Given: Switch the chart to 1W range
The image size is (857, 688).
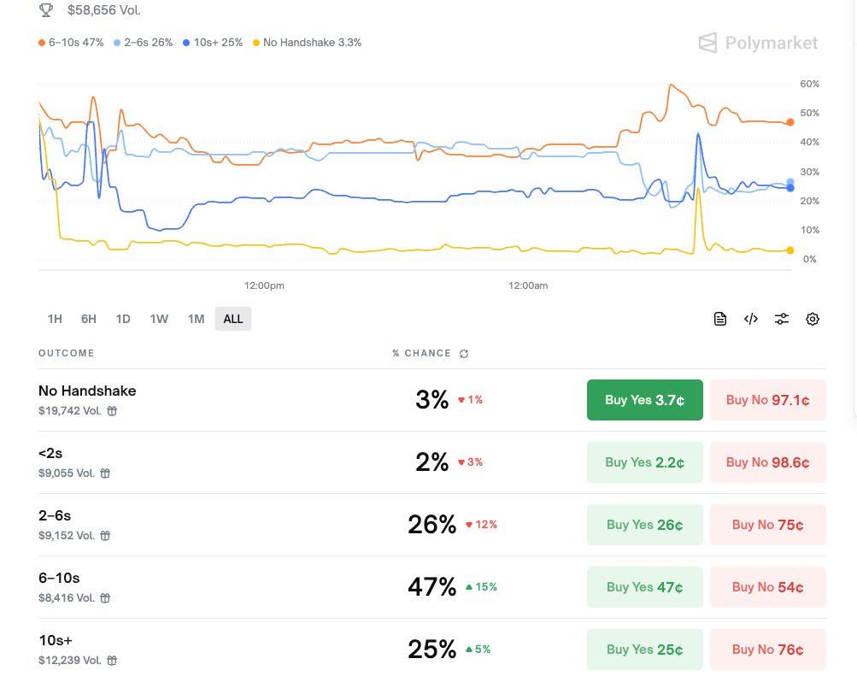Looking at the screenshot, I should 159,319.
